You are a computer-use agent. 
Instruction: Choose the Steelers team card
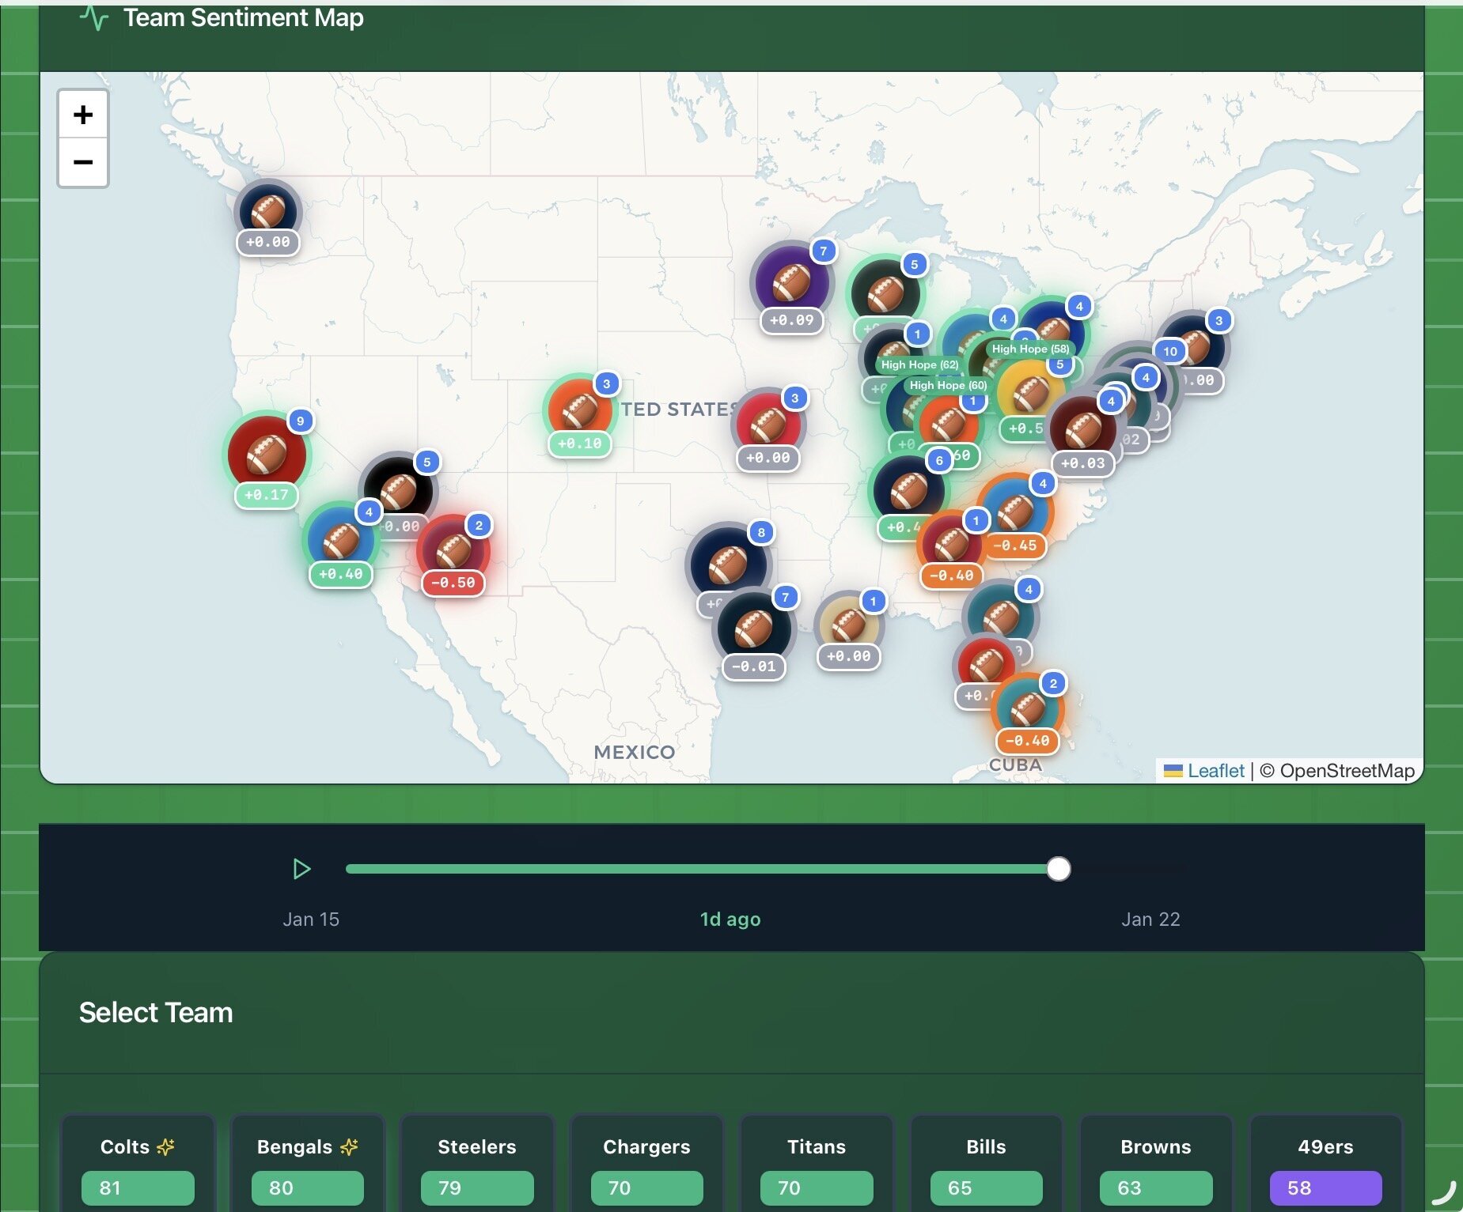477,1164
